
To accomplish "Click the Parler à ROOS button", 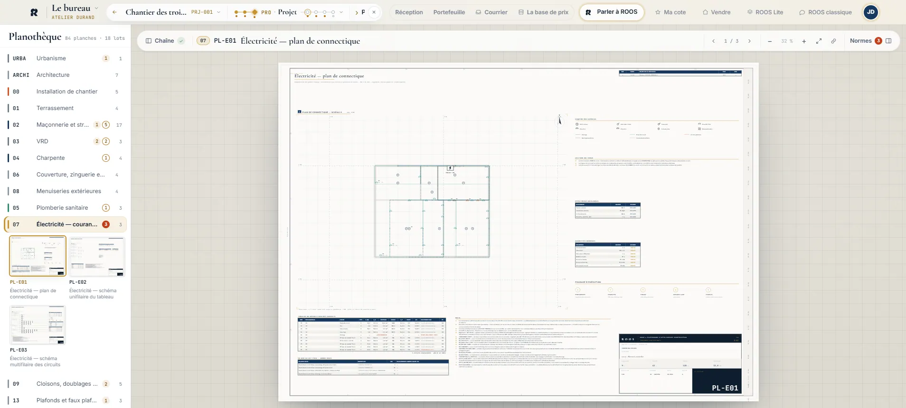I will [612, 12].
